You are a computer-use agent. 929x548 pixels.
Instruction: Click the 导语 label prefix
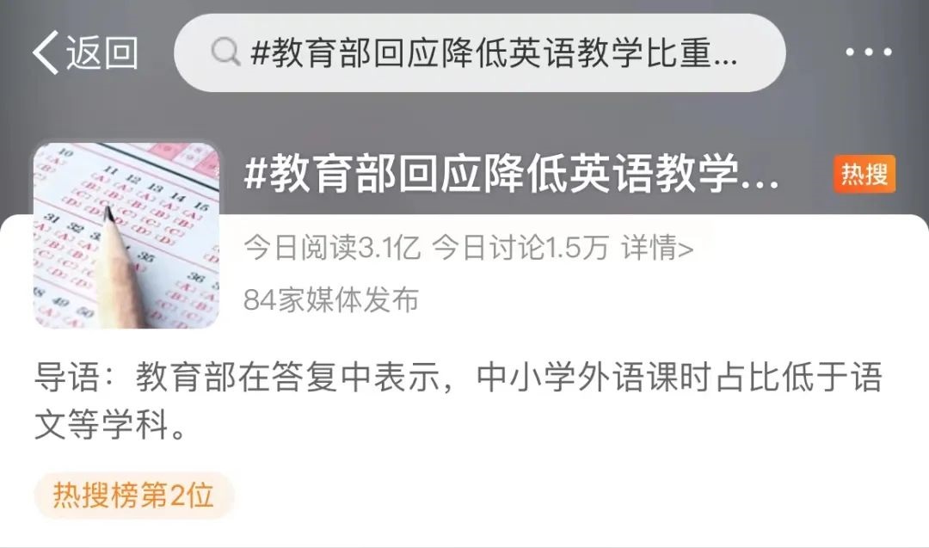[67, 377]
